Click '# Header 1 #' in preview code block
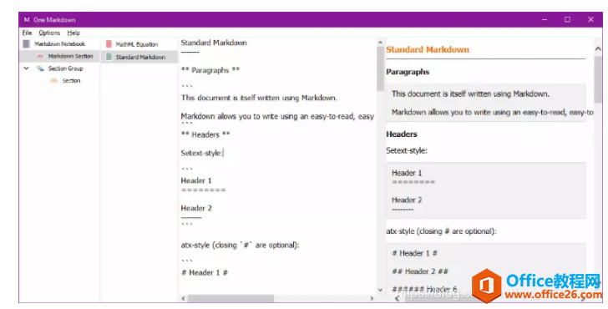608x309 pixels. (414, 253)
